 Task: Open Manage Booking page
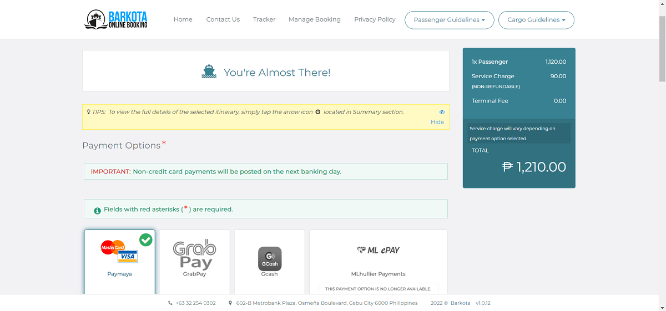click(x=315, y=19)
